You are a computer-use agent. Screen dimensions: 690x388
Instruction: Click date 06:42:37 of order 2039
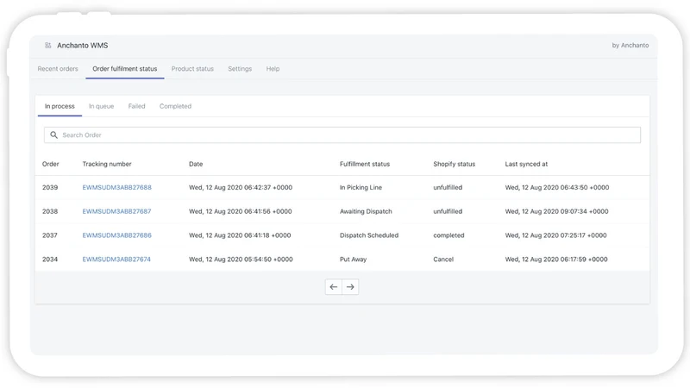[x=241, y=187]
